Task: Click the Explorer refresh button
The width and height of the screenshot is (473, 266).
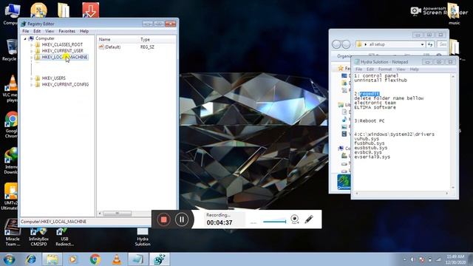Action: tap(430, 44)
